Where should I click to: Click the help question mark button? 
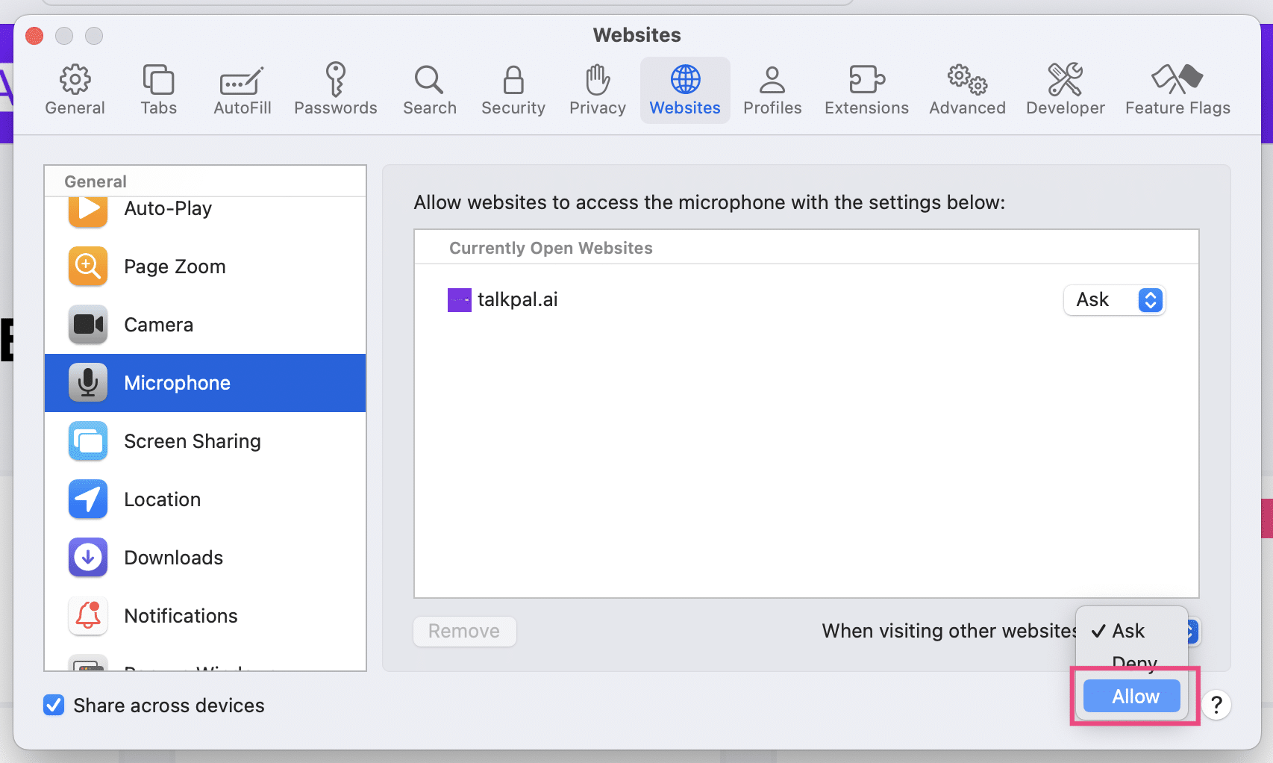(1216, 705)
